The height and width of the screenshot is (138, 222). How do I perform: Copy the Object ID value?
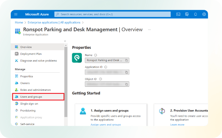click(127, 84)
